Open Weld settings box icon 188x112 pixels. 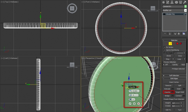pyautogui.click(x=184, y=89)
